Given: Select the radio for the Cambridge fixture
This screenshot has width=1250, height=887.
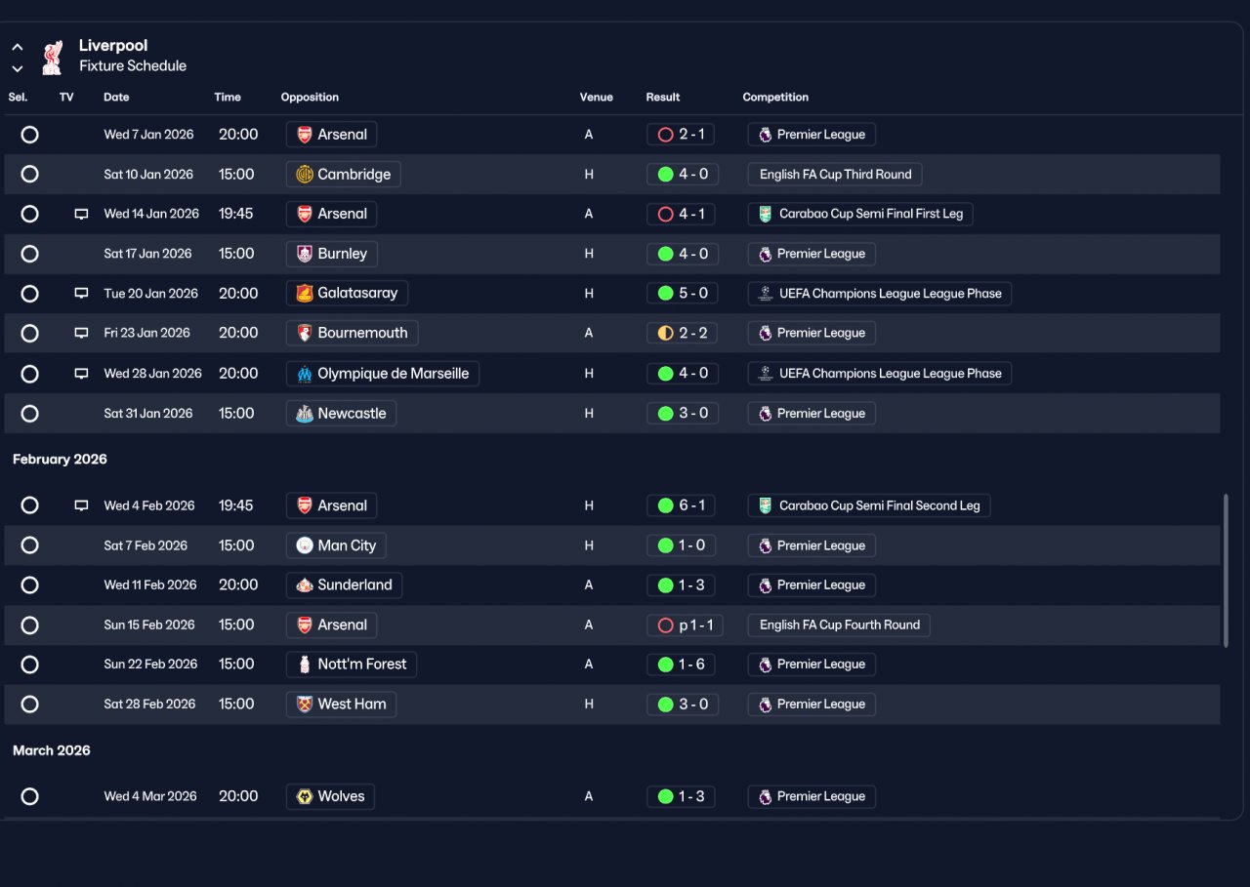Looking at the screenshot, I should [x=29, y=175].
